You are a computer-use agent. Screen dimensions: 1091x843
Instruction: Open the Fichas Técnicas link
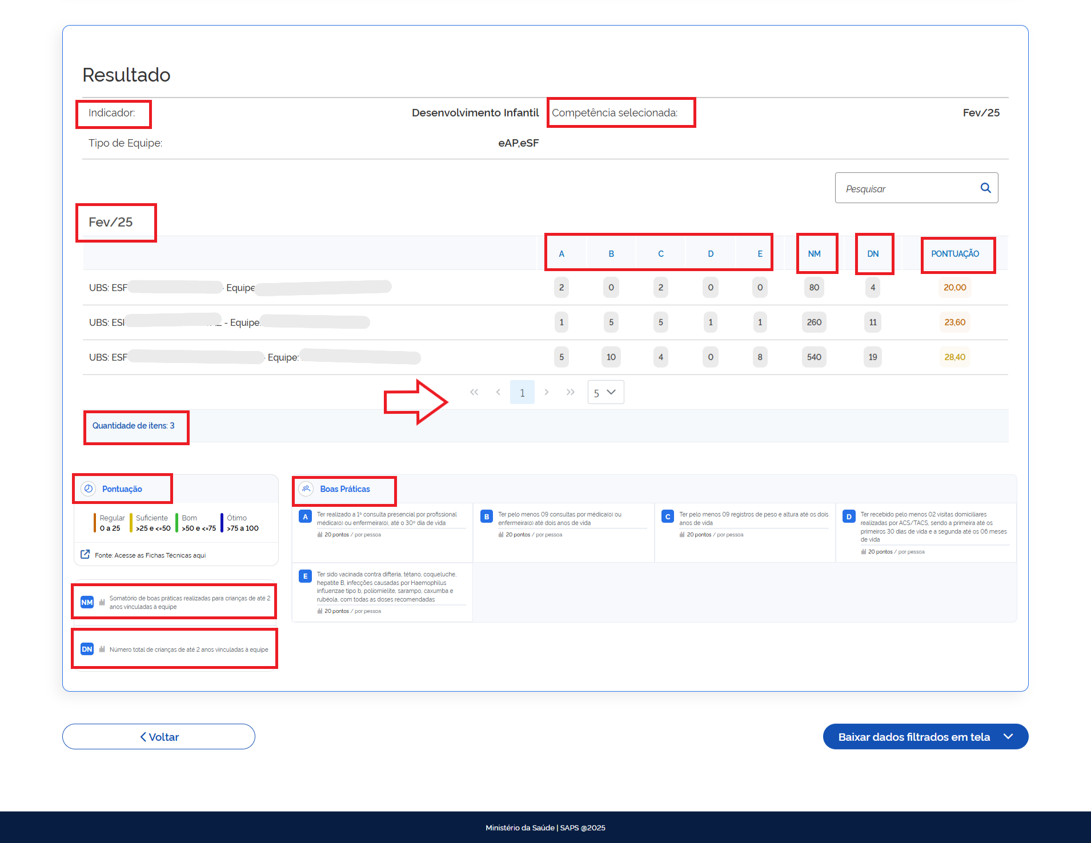click(x=150, y=555)
